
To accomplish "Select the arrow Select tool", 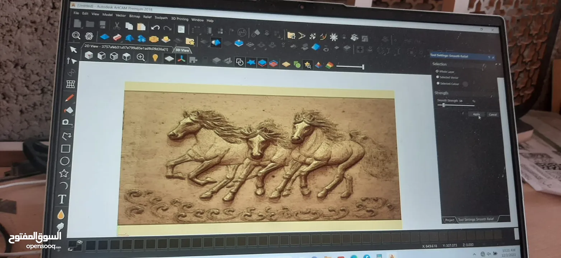I will click(x=74, y=49).
